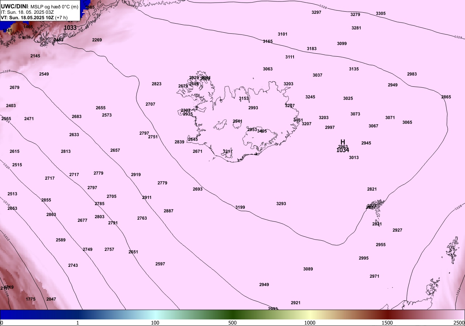Click the 3305 value near top right
Image resolution: width=465 pixels, height=326 pixels.
(381, 13)
